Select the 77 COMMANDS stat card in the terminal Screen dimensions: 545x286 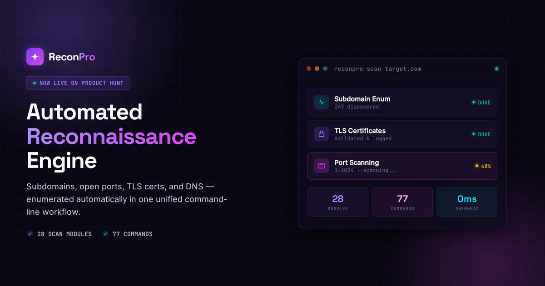[402, 202]
